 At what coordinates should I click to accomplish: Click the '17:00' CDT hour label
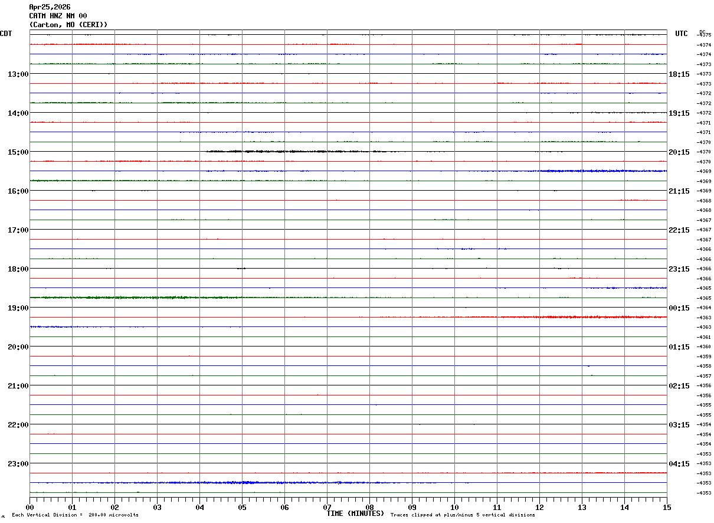(x=18, y=230)
